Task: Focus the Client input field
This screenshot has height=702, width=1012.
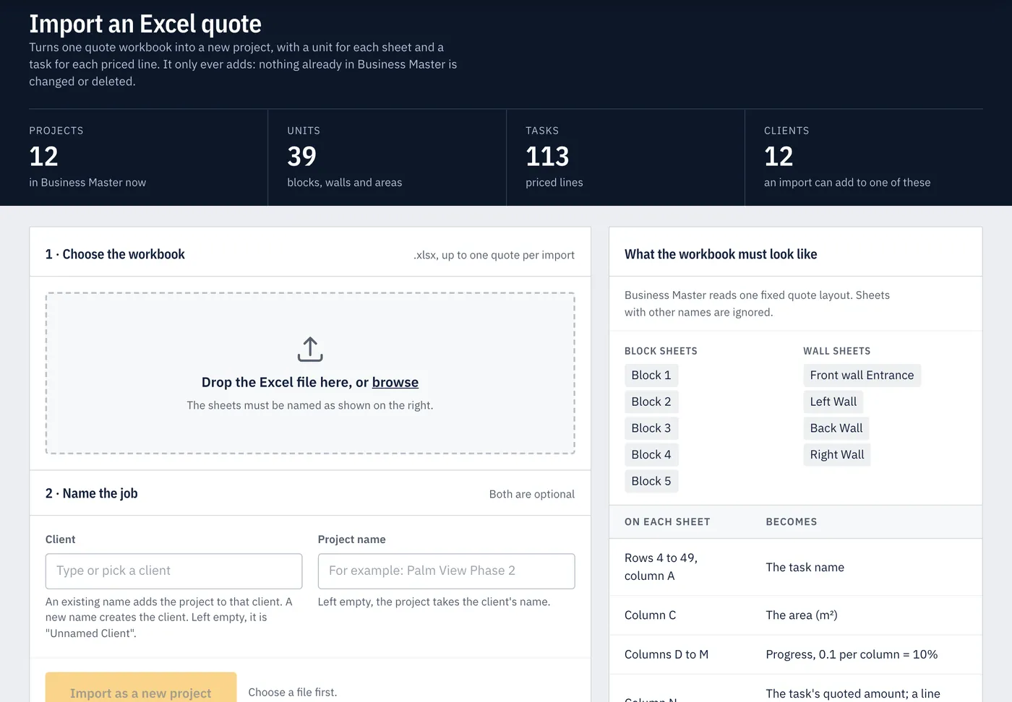Action: [x=173, y=571]
